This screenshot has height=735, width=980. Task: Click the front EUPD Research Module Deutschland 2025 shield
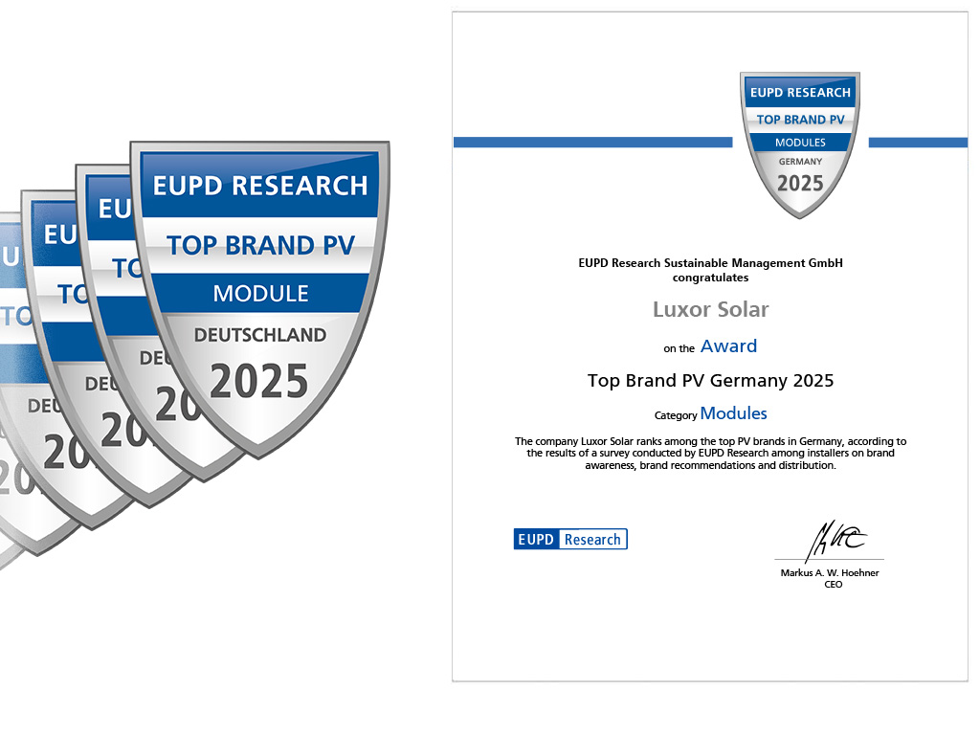pos(259,299)
